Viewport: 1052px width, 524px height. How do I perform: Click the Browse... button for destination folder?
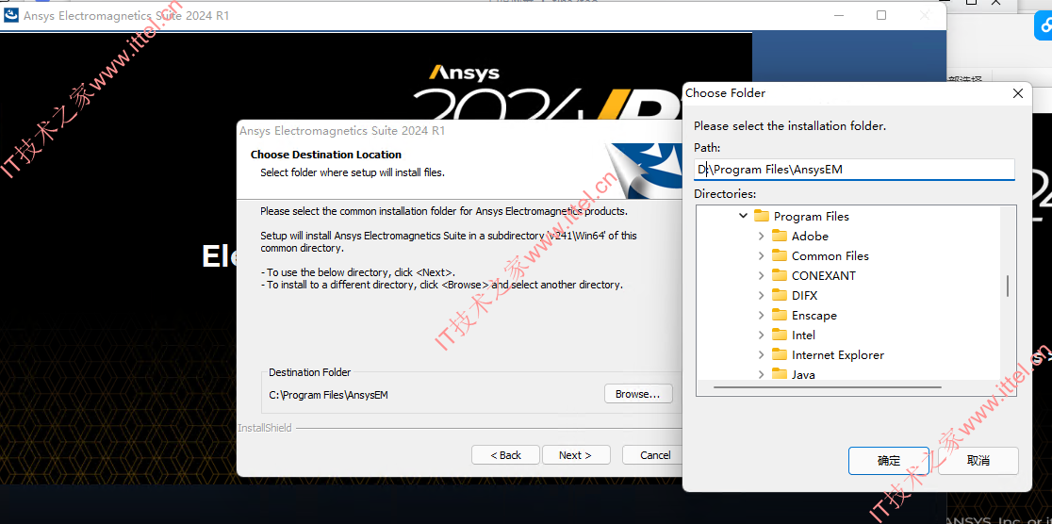tap(638, 394)
